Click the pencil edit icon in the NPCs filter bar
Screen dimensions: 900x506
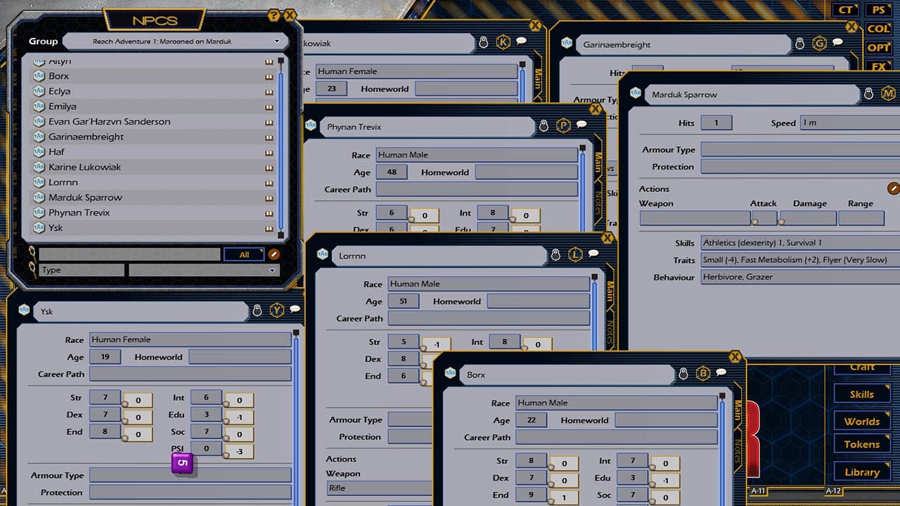pyautogui.click(x=273, y=253)
